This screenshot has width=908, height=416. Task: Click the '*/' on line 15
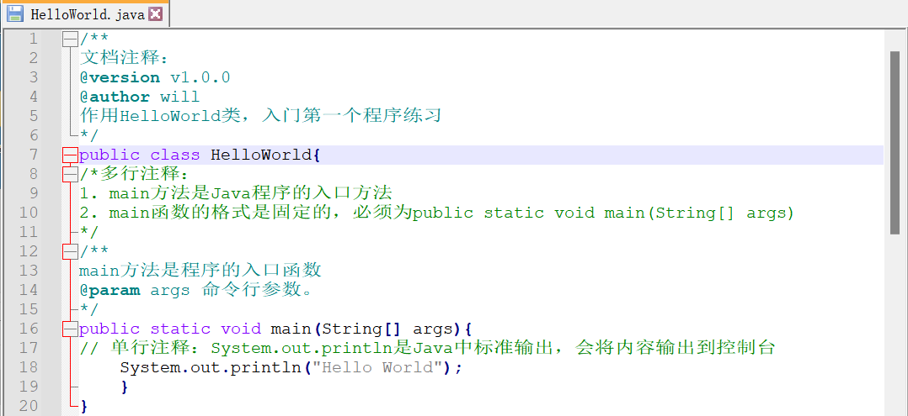pyautogui.click(x=90, y=309)
